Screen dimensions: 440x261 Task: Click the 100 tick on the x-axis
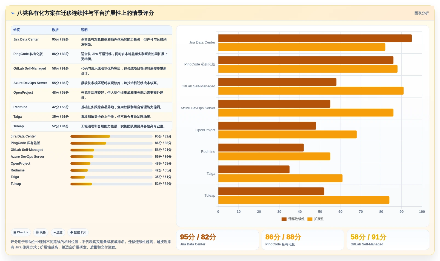coord(422,212)
